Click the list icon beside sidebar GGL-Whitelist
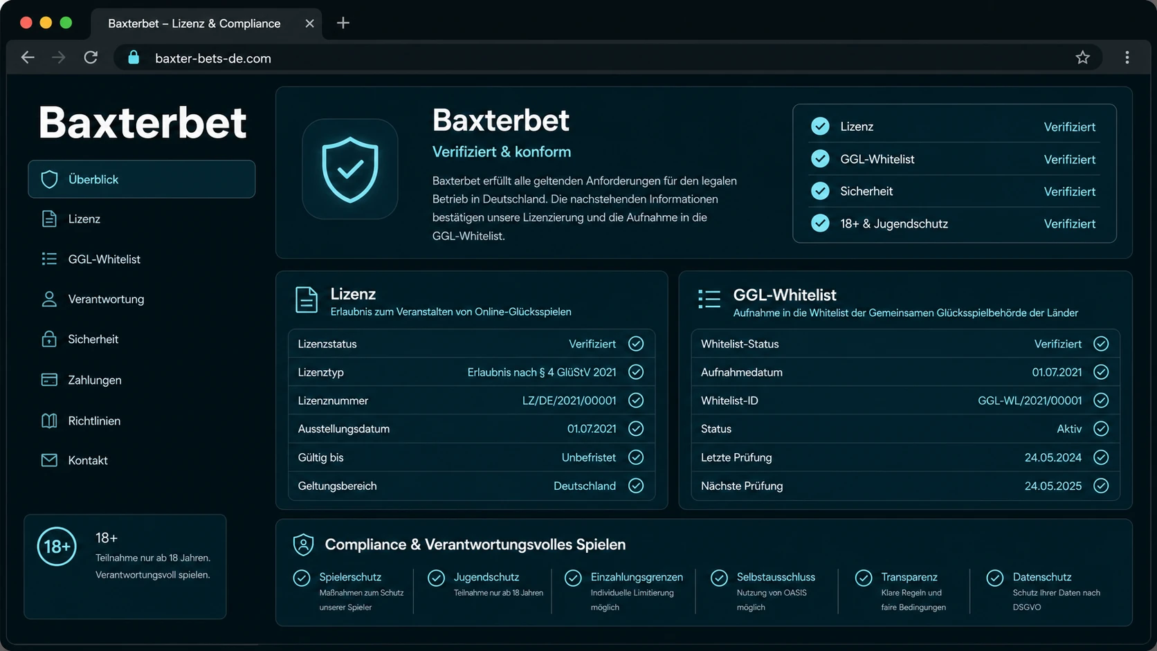Screen dimensions: 1157x651 49,259
